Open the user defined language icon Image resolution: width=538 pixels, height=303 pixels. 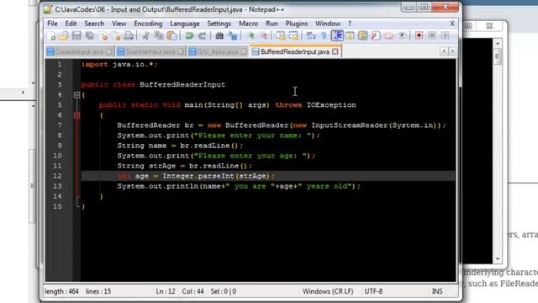coord(350,35)
